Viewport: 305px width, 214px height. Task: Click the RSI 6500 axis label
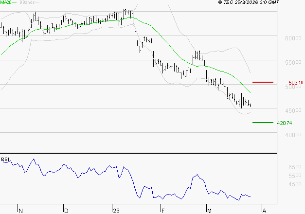[x=295, y=167]
